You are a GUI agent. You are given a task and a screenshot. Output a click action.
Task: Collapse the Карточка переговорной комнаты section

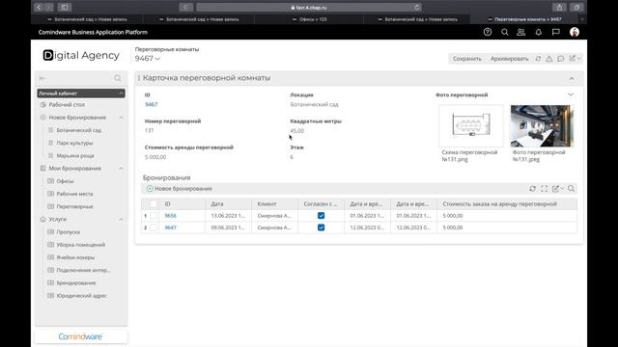pos(572,79)
